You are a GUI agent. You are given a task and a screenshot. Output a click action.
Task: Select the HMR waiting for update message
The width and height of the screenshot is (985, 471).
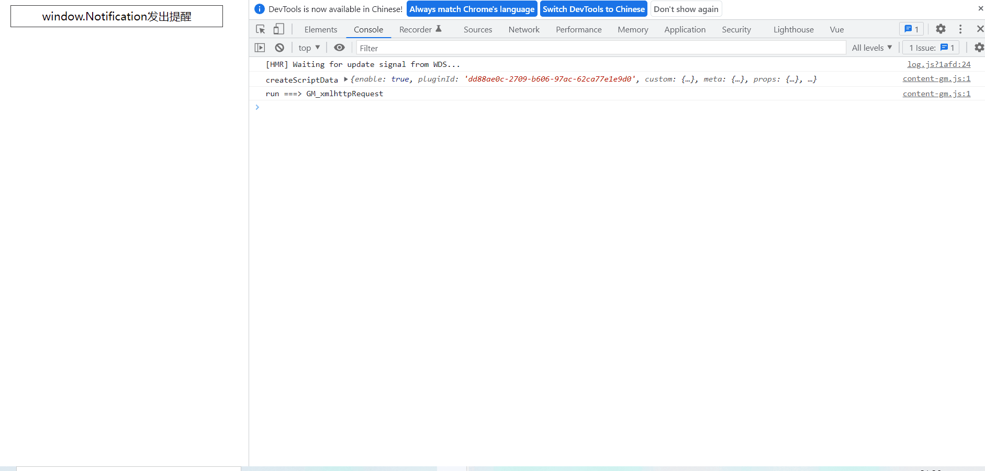(x=363, y=64)
